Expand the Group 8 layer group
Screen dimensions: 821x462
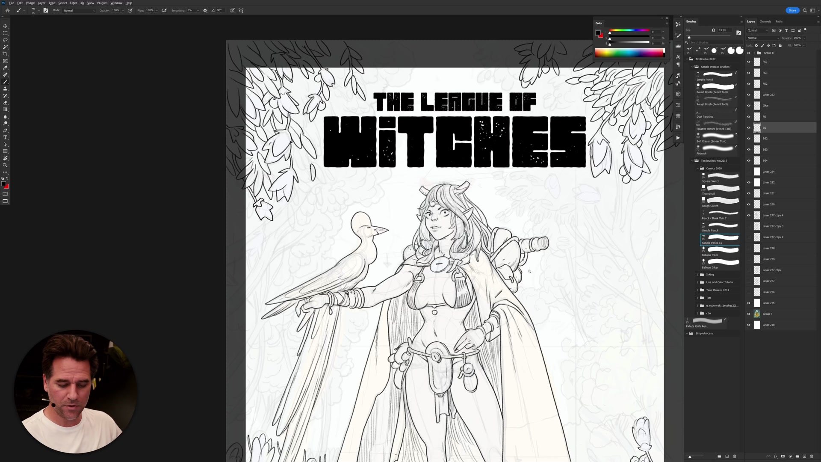pos(754,53)
